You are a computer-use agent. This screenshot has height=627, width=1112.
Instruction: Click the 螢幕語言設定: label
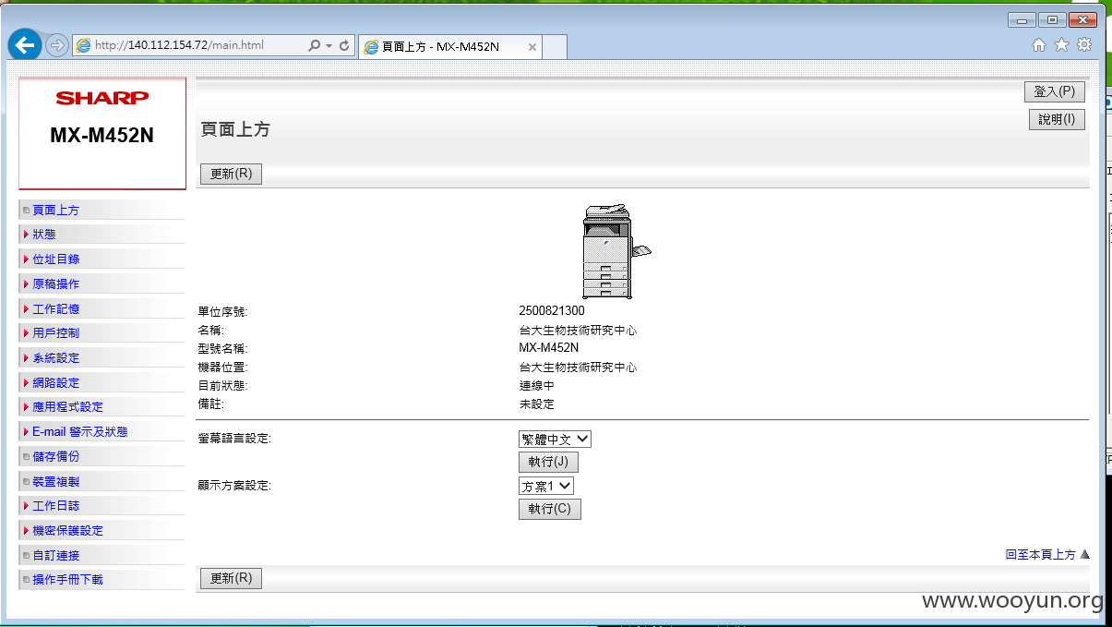point(234,439)
